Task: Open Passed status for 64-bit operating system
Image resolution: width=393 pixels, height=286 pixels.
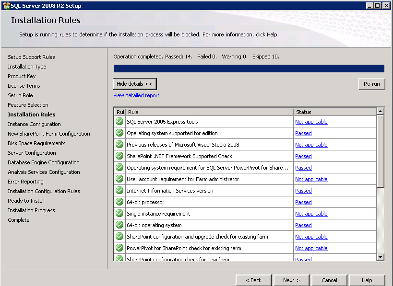Action: pos(303,225)
